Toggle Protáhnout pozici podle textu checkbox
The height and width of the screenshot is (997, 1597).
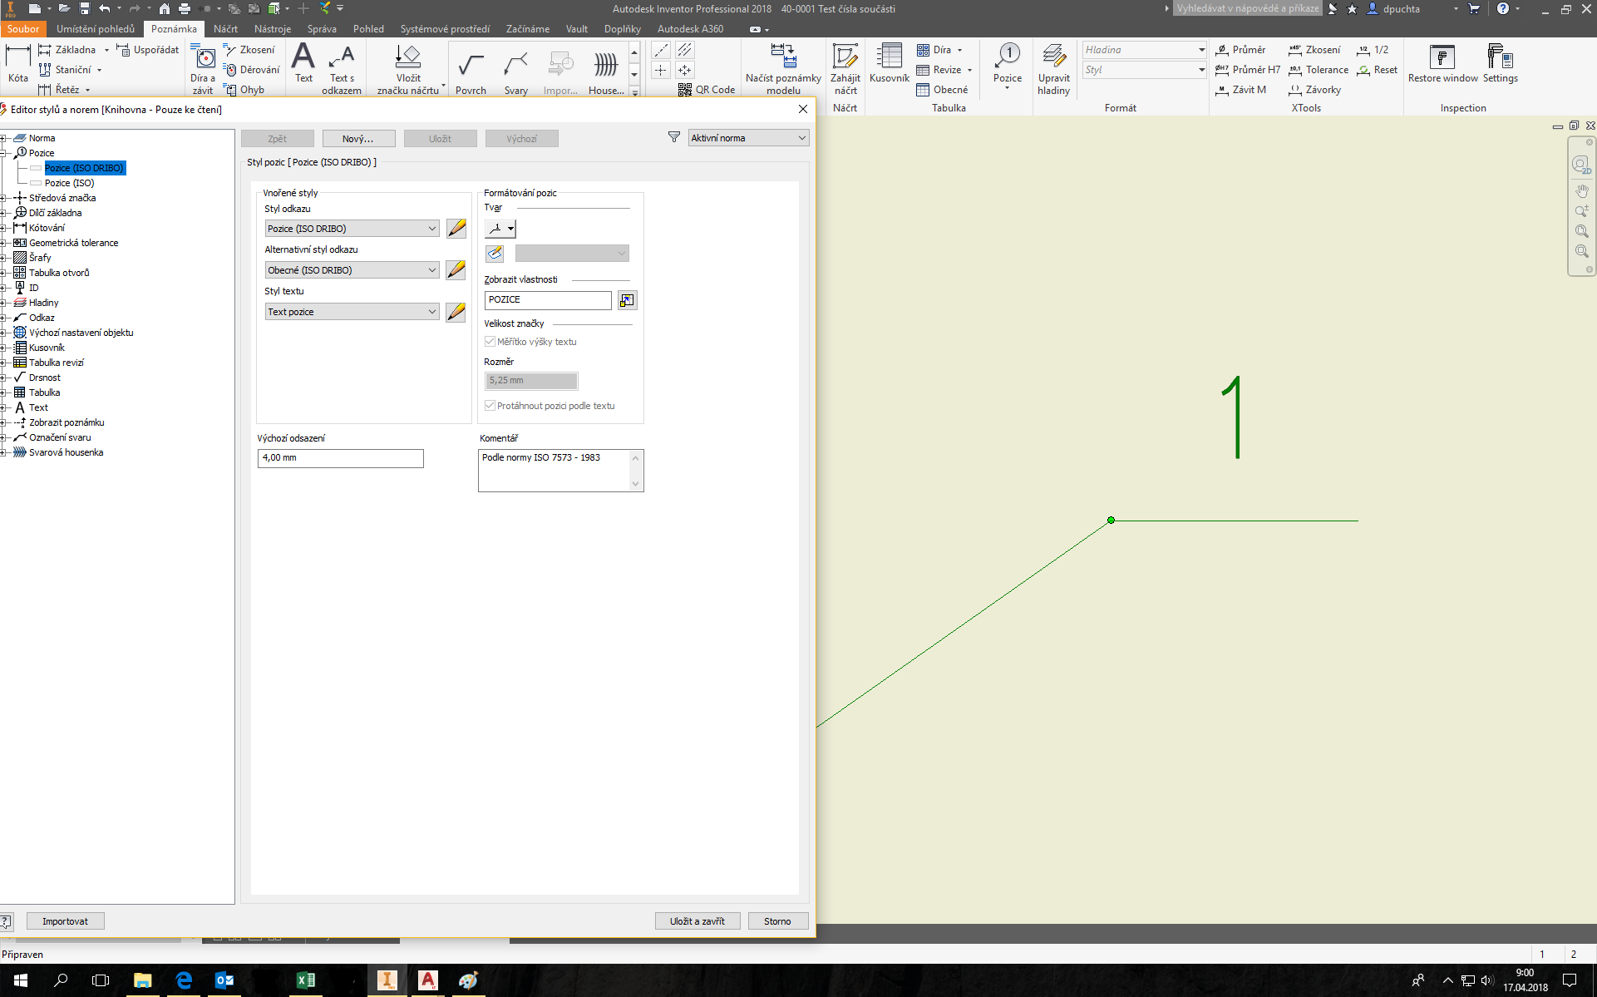[x=490, y=406]
